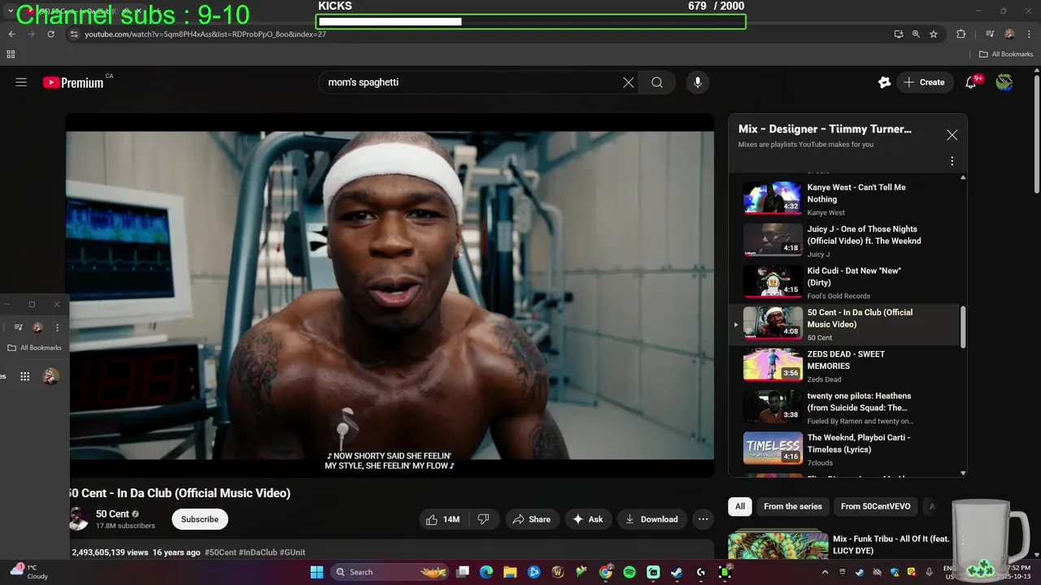1041x585 pixels.
Task: Open weather widget Cloudy
Action: 28,572
